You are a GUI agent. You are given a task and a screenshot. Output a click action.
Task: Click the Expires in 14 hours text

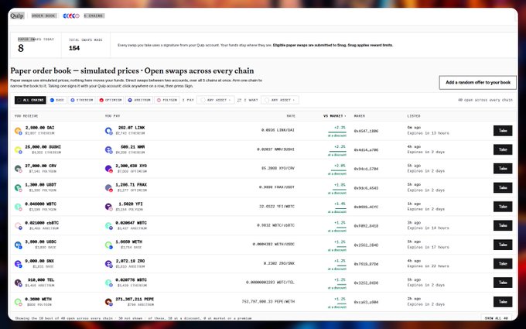tap(428, 228)
